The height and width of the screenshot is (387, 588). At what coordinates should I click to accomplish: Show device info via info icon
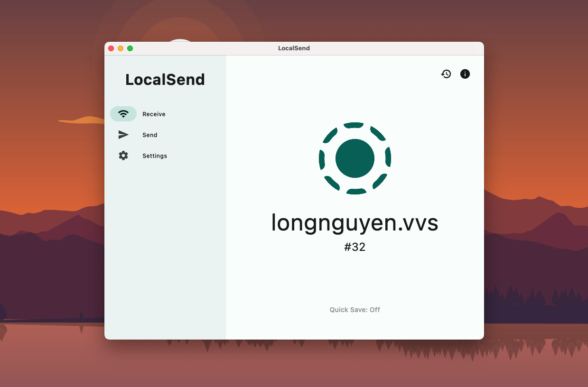click(x=465, y=74)
